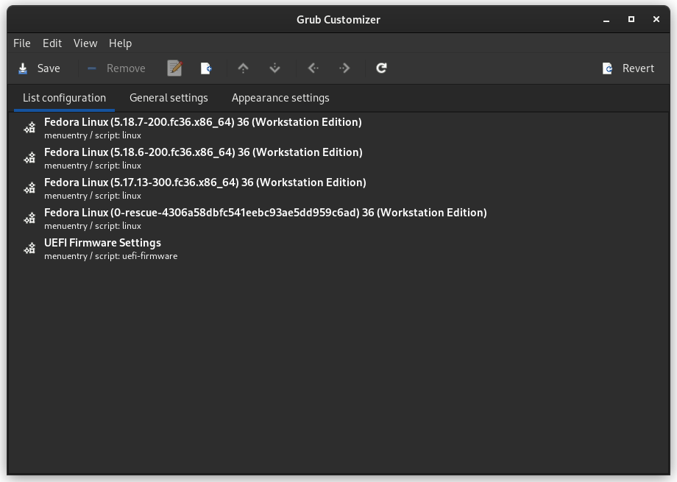Click the reload configuration icon
Viewport: 677px width, 482px height.
click(x=381, y=68)
